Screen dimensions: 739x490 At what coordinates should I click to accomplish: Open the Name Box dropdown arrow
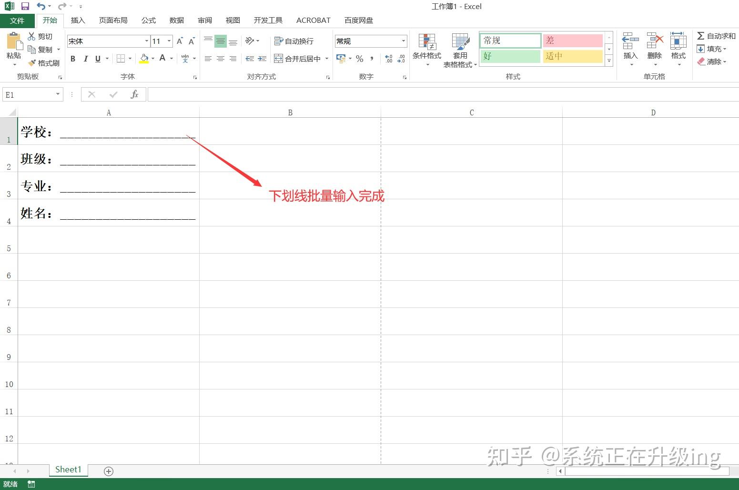58,94
